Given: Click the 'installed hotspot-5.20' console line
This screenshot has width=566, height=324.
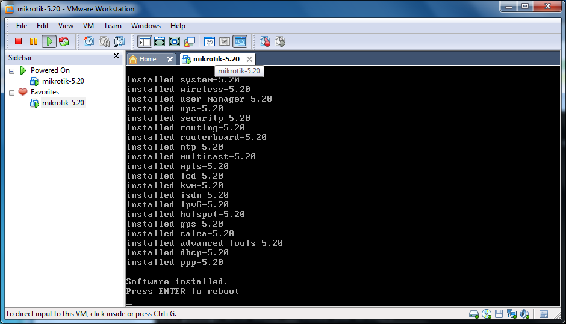Looking at the screenshot, I should click(x=185, y=214).
